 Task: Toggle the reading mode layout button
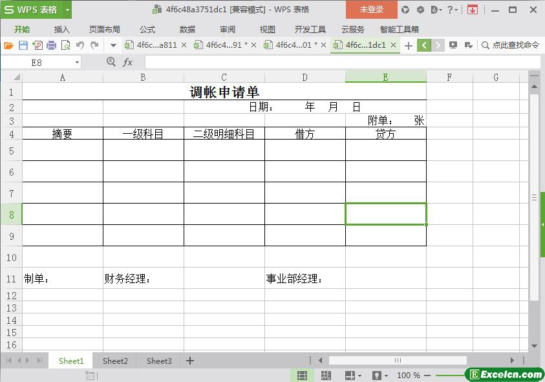350,376
